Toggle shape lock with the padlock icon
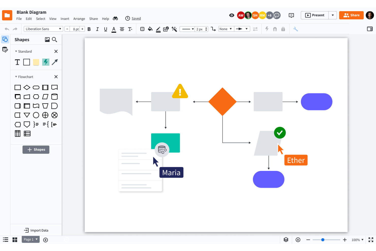This screenshot has height=251, width=376. pyautogui.click(x=283, y=29)
